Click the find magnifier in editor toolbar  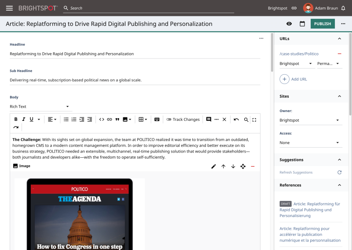click(x=246, y=120)
